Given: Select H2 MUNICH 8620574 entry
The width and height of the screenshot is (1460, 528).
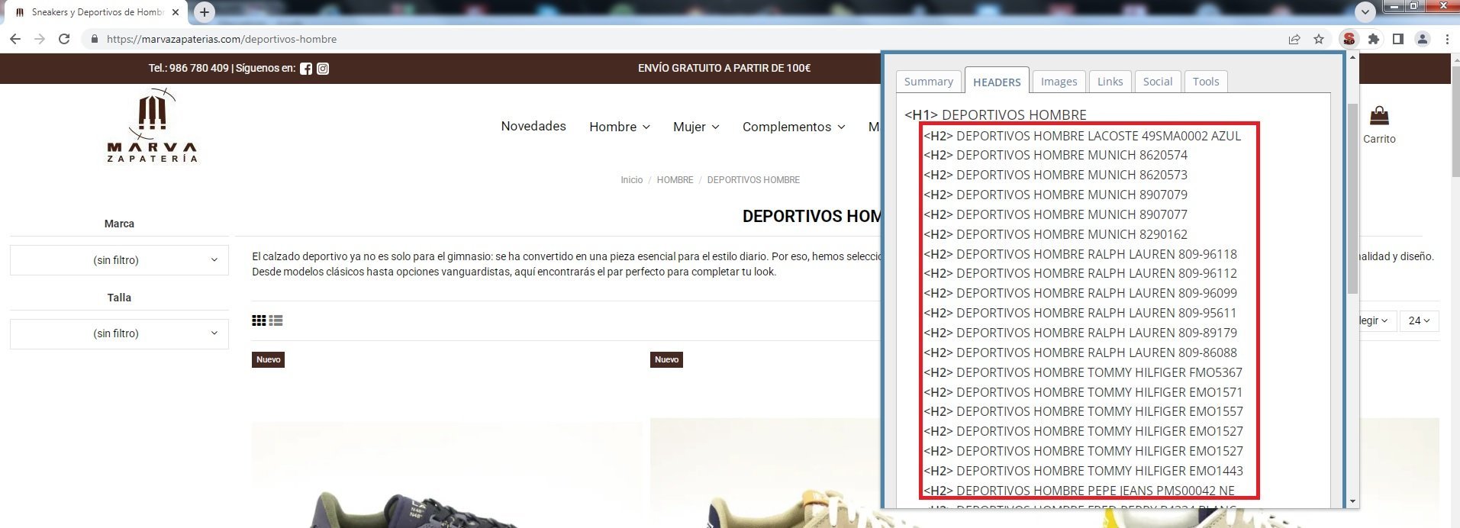Looking at the screenshot, I should (x=1056, y=155).
